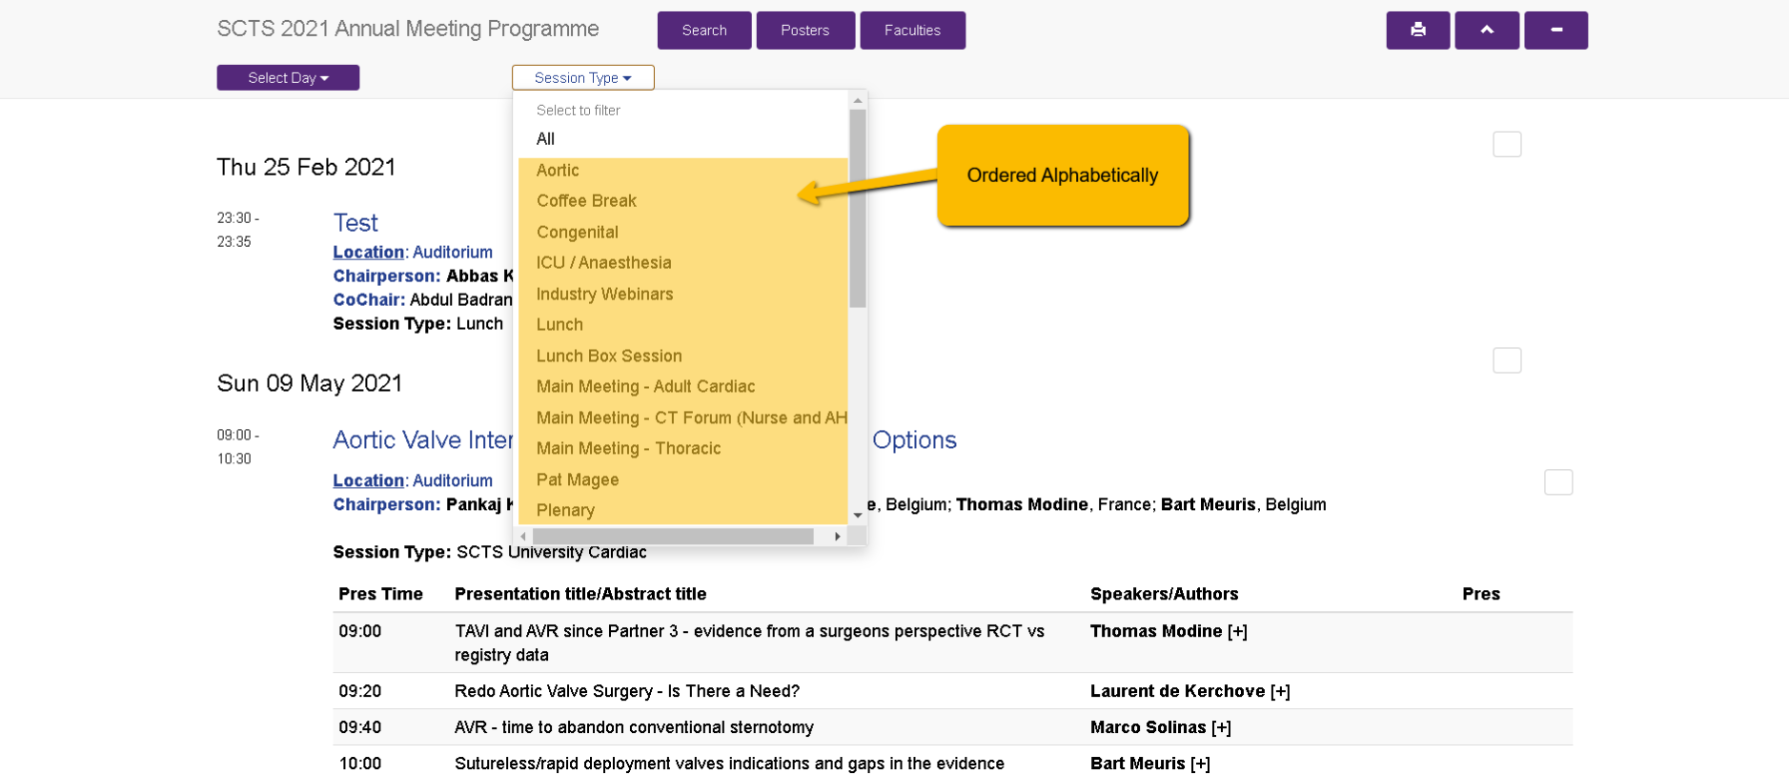The width and height of the screenshot is (1789, 775).
Task: Click dropdown list scroll-down arrow
Action: point(858,516)
